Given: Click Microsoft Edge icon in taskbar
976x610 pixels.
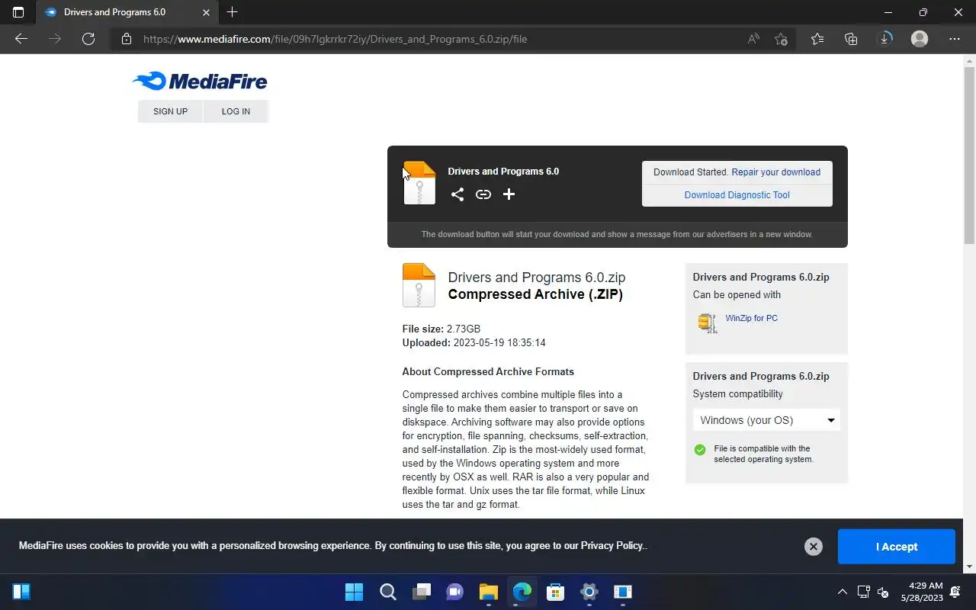Looking at the screenshot, I should pyautogui.click(x=522, y=592).
